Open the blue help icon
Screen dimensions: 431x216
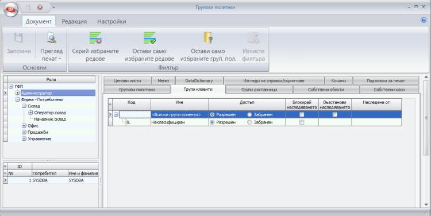(424, 20)
